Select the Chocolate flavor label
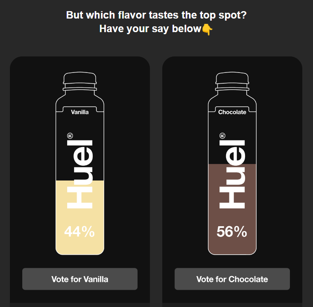This screenshot has height=307, width=313. pos(232,112)
